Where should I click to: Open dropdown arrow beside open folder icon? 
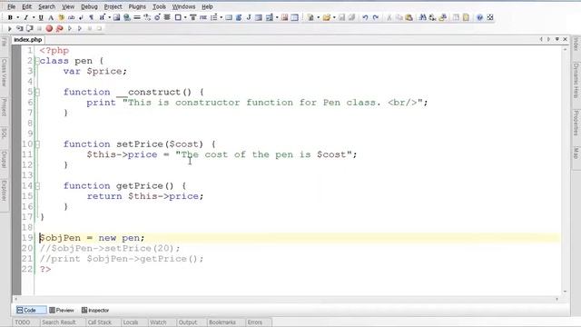click(334, 17)
